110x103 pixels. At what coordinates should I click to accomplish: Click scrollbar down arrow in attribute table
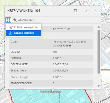pyautogui.click(x=99, y=86)
